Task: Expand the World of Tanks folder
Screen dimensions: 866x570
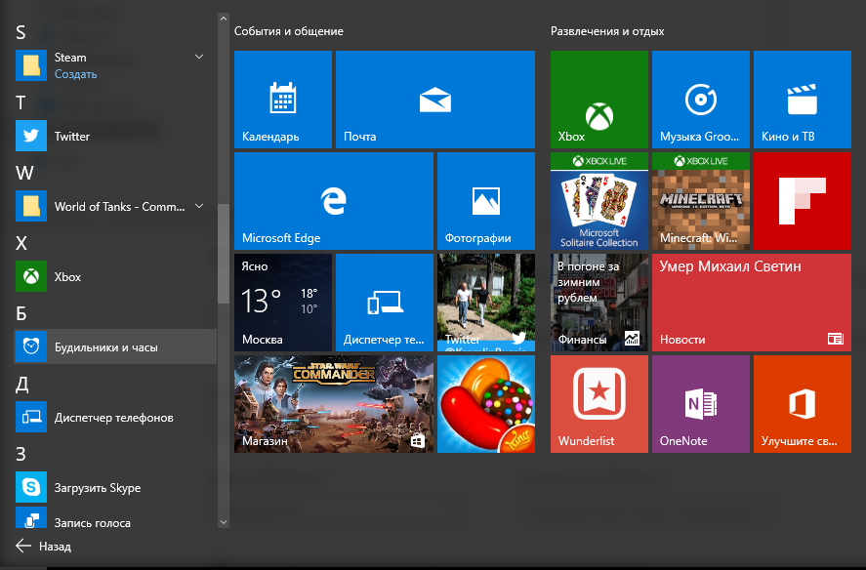Action: [199, 206]
